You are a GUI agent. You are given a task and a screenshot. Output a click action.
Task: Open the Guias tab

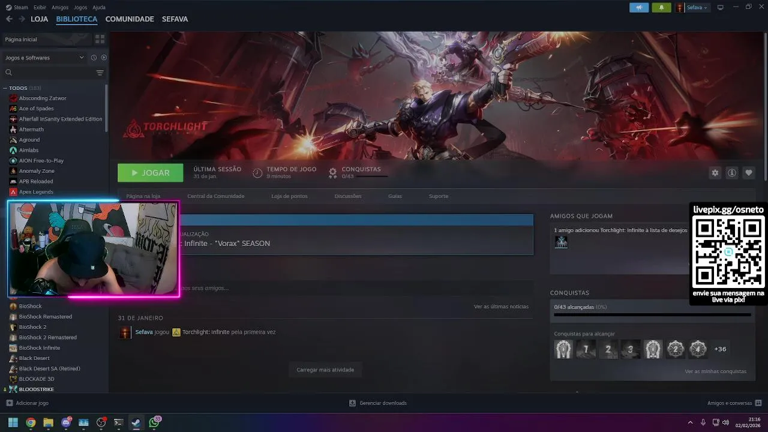395,196
